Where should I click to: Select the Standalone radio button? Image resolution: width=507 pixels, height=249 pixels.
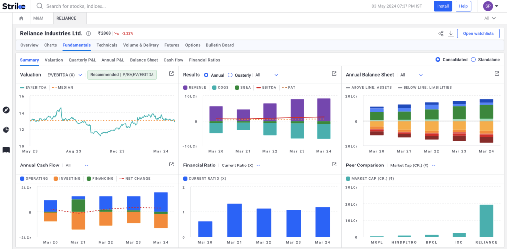tap(473, 60)
